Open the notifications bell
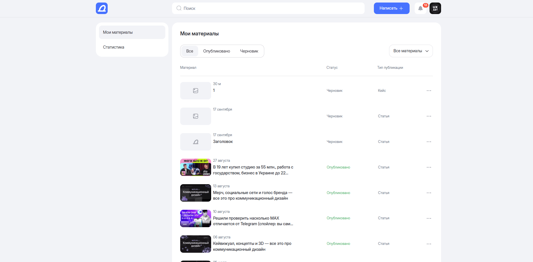 [420, 8]
